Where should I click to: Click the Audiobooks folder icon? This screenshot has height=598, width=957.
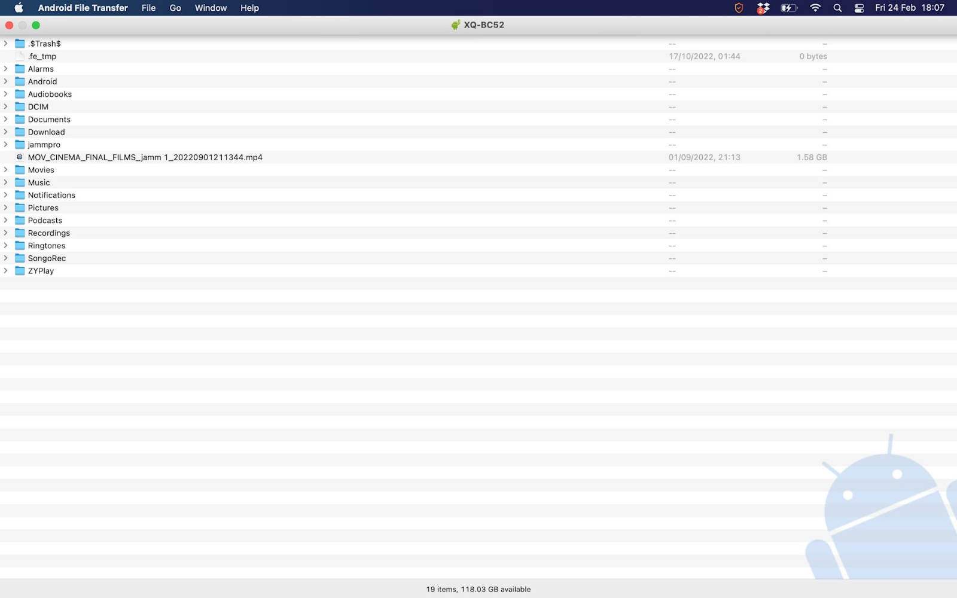pos(20,94)
